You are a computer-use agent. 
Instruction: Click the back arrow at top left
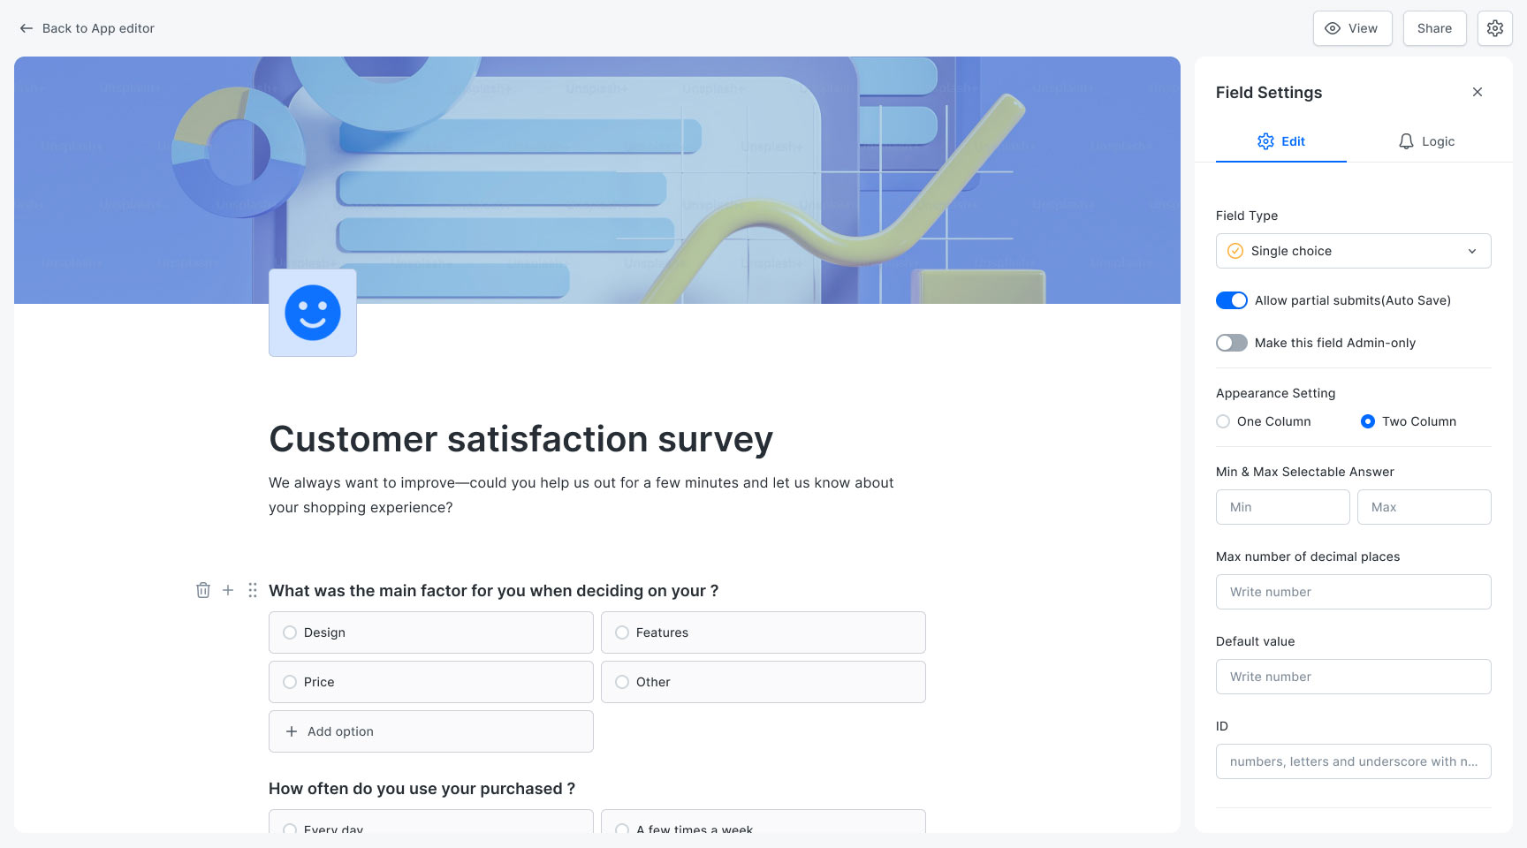point(27,27)
